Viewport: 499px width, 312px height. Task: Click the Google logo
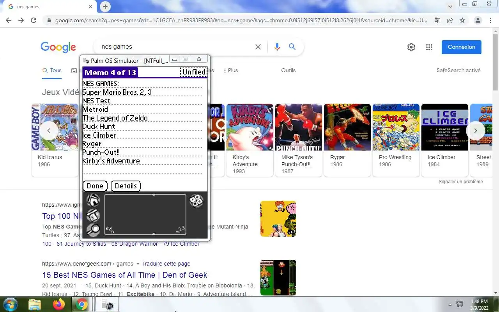[58, 47]
